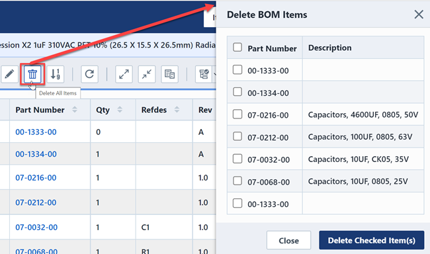This screenshot has width=430, height=254.
Task: Click the Delete All Items trash icon
Action: [x=32, y=74]
